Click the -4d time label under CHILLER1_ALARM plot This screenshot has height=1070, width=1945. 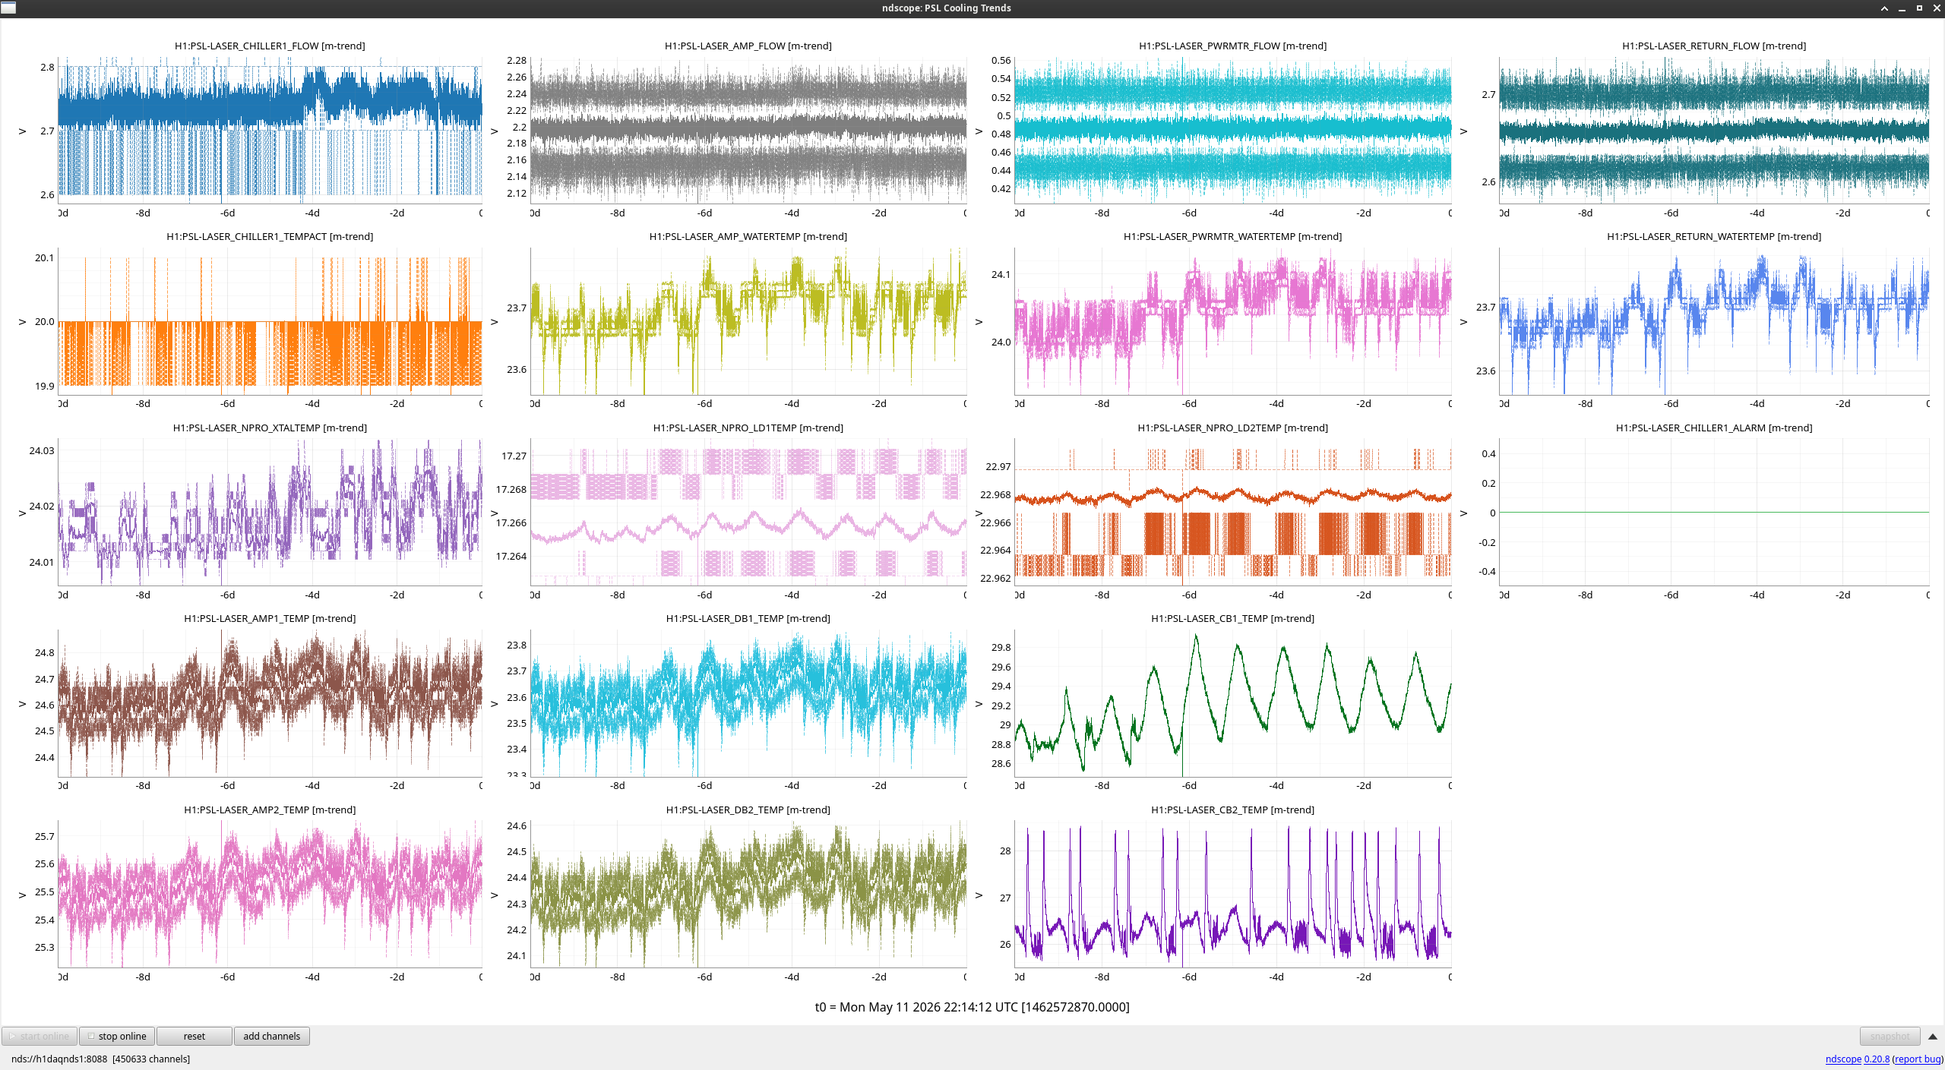click(1757, 595)
